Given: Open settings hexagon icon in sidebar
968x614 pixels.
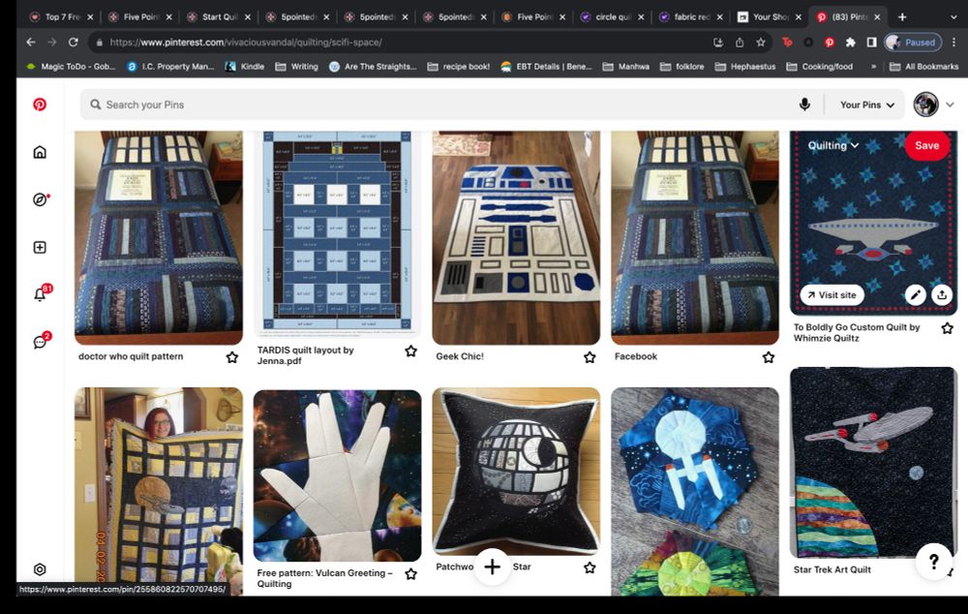Looking at the screenshot, I should [40, 569].
